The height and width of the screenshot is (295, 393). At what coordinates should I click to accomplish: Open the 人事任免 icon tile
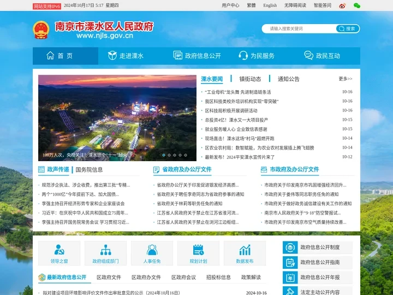click(x=152, y=253)
